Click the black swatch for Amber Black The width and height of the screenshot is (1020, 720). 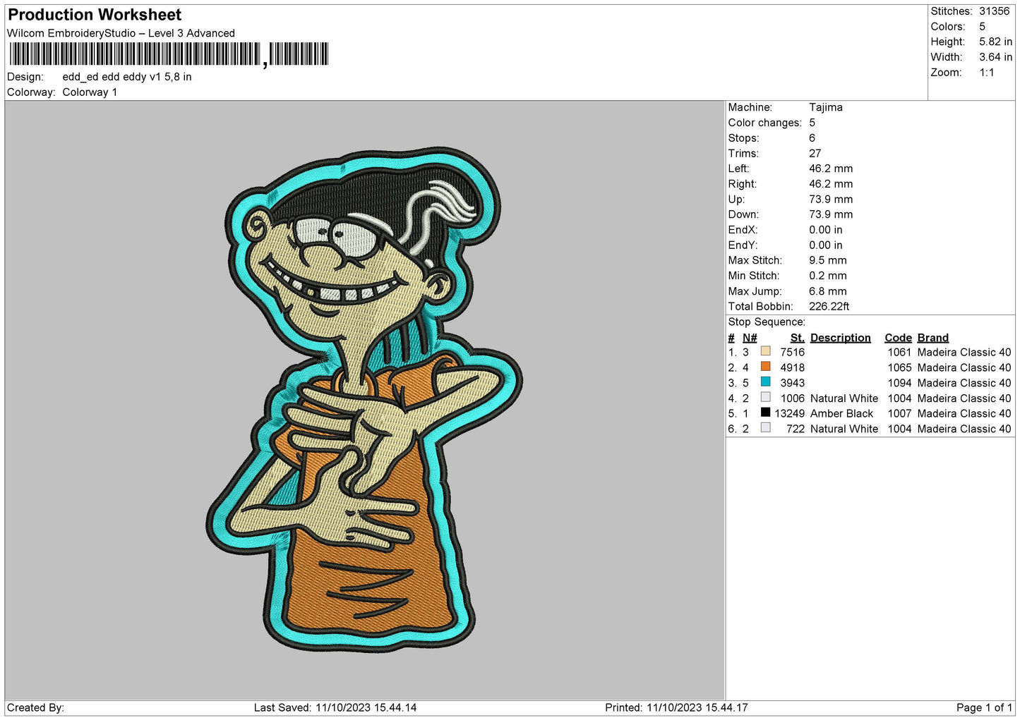pyautogui.click(x=765, y=413)
